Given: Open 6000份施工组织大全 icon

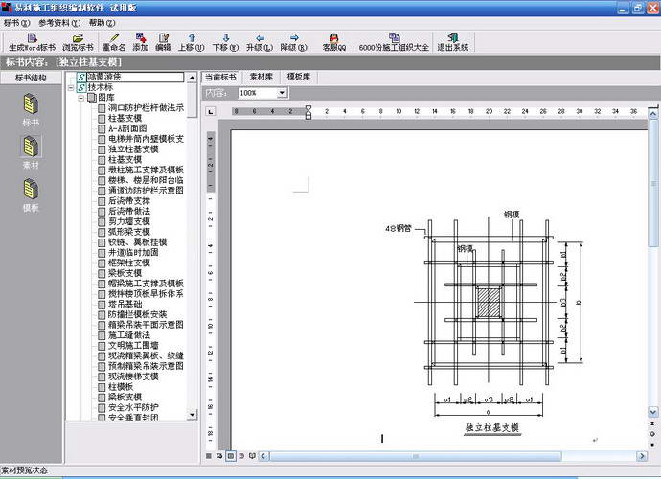Looking at the screenshot, I should (394, 42).
